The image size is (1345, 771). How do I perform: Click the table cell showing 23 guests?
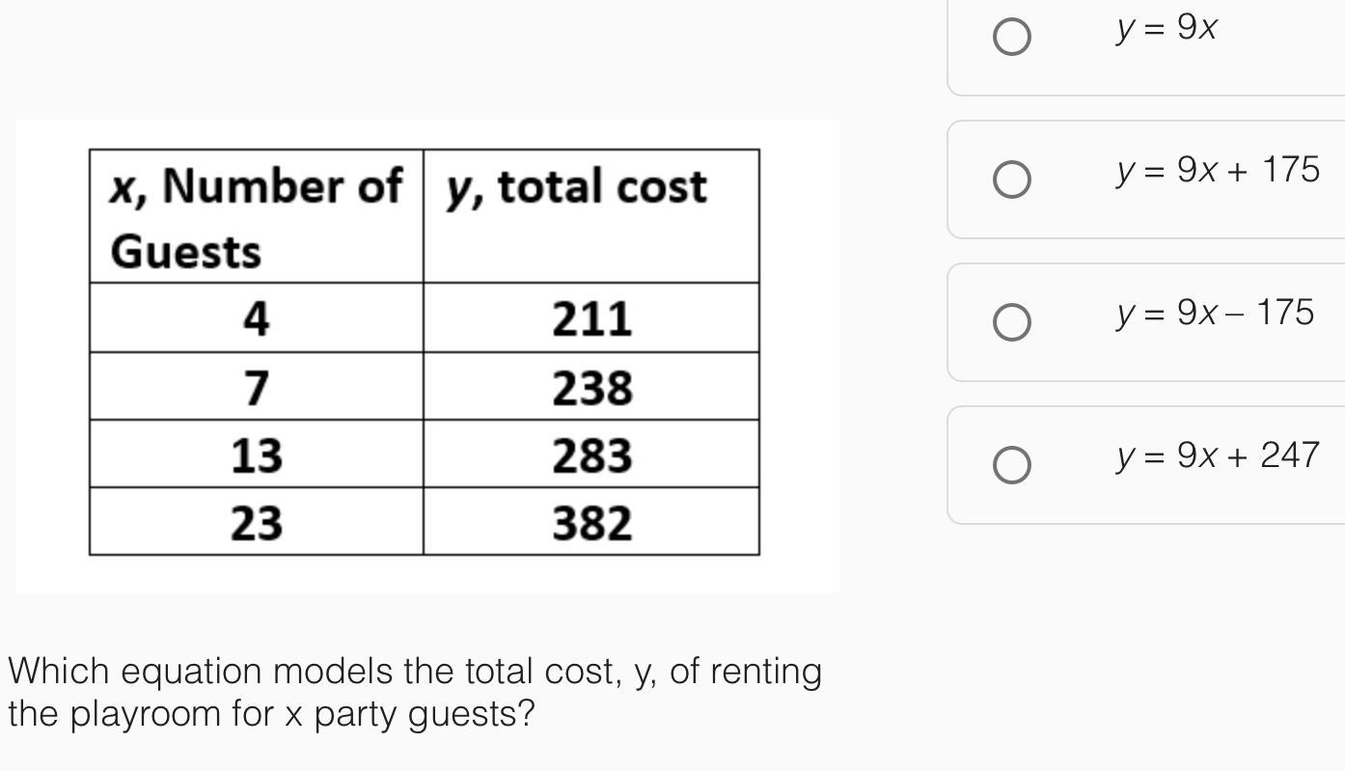click(x=256, y=522)
